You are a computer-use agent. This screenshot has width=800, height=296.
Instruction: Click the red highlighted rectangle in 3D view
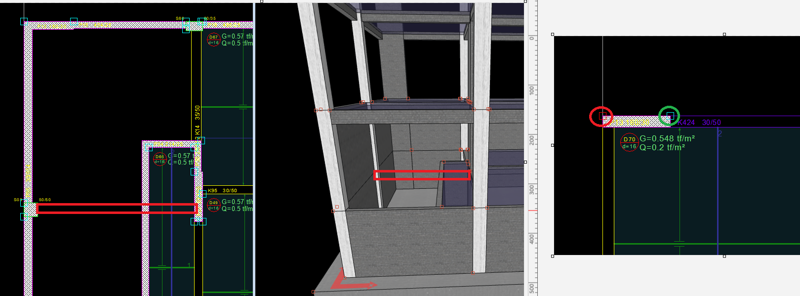click(x=422, y=175)
